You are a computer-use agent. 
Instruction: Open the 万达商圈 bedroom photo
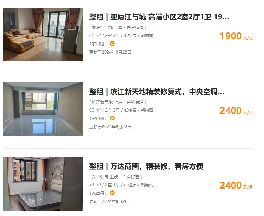43,184
